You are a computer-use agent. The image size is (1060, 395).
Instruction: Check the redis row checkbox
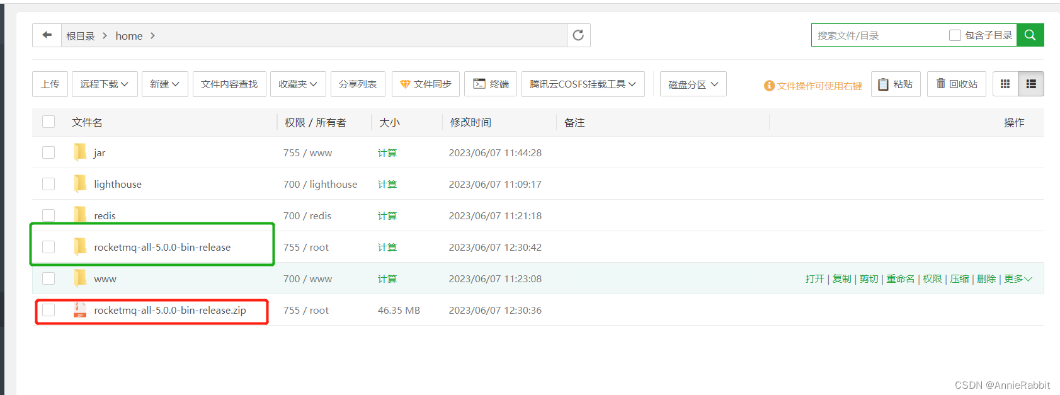(x=48, y=215)
